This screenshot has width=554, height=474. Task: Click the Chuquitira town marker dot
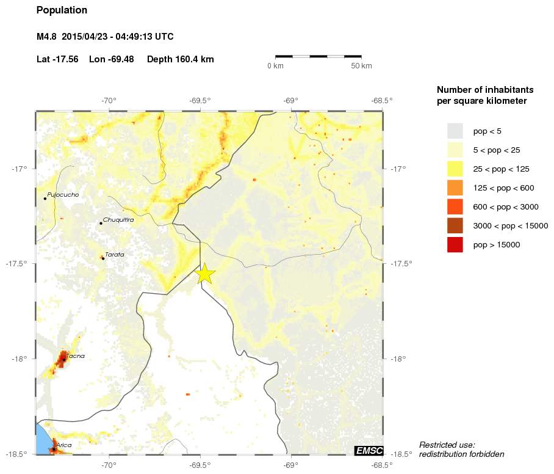[x=101, y=223]
